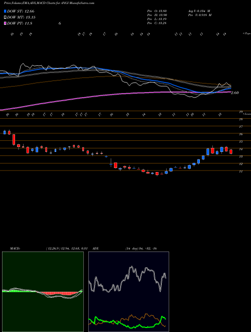Click the 11 price axis label
The height and width of the screenshot is (332, 251).
[x=240, y=172]
